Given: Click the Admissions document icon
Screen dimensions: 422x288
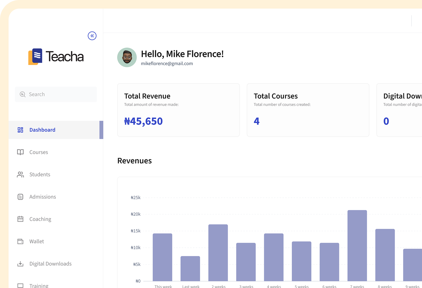Looking at the screenshot, I should click(20, 197).
